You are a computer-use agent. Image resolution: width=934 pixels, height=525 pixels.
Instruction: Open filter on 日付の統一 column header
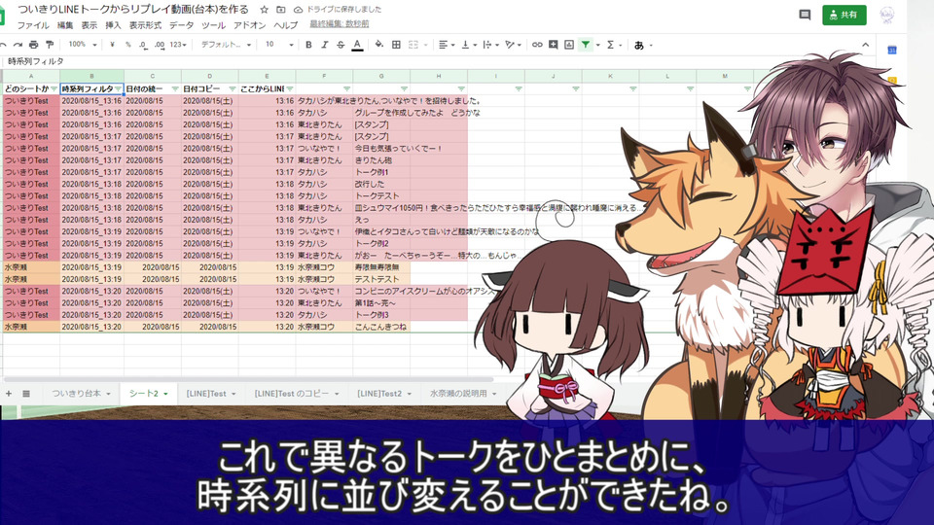[175, 88]
